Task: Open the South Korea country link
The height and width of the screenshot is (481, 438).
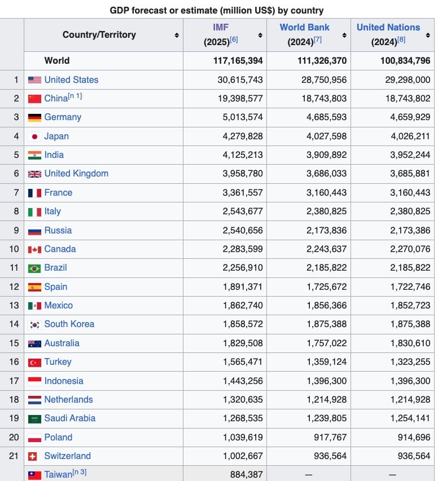Action: point(69,325)
